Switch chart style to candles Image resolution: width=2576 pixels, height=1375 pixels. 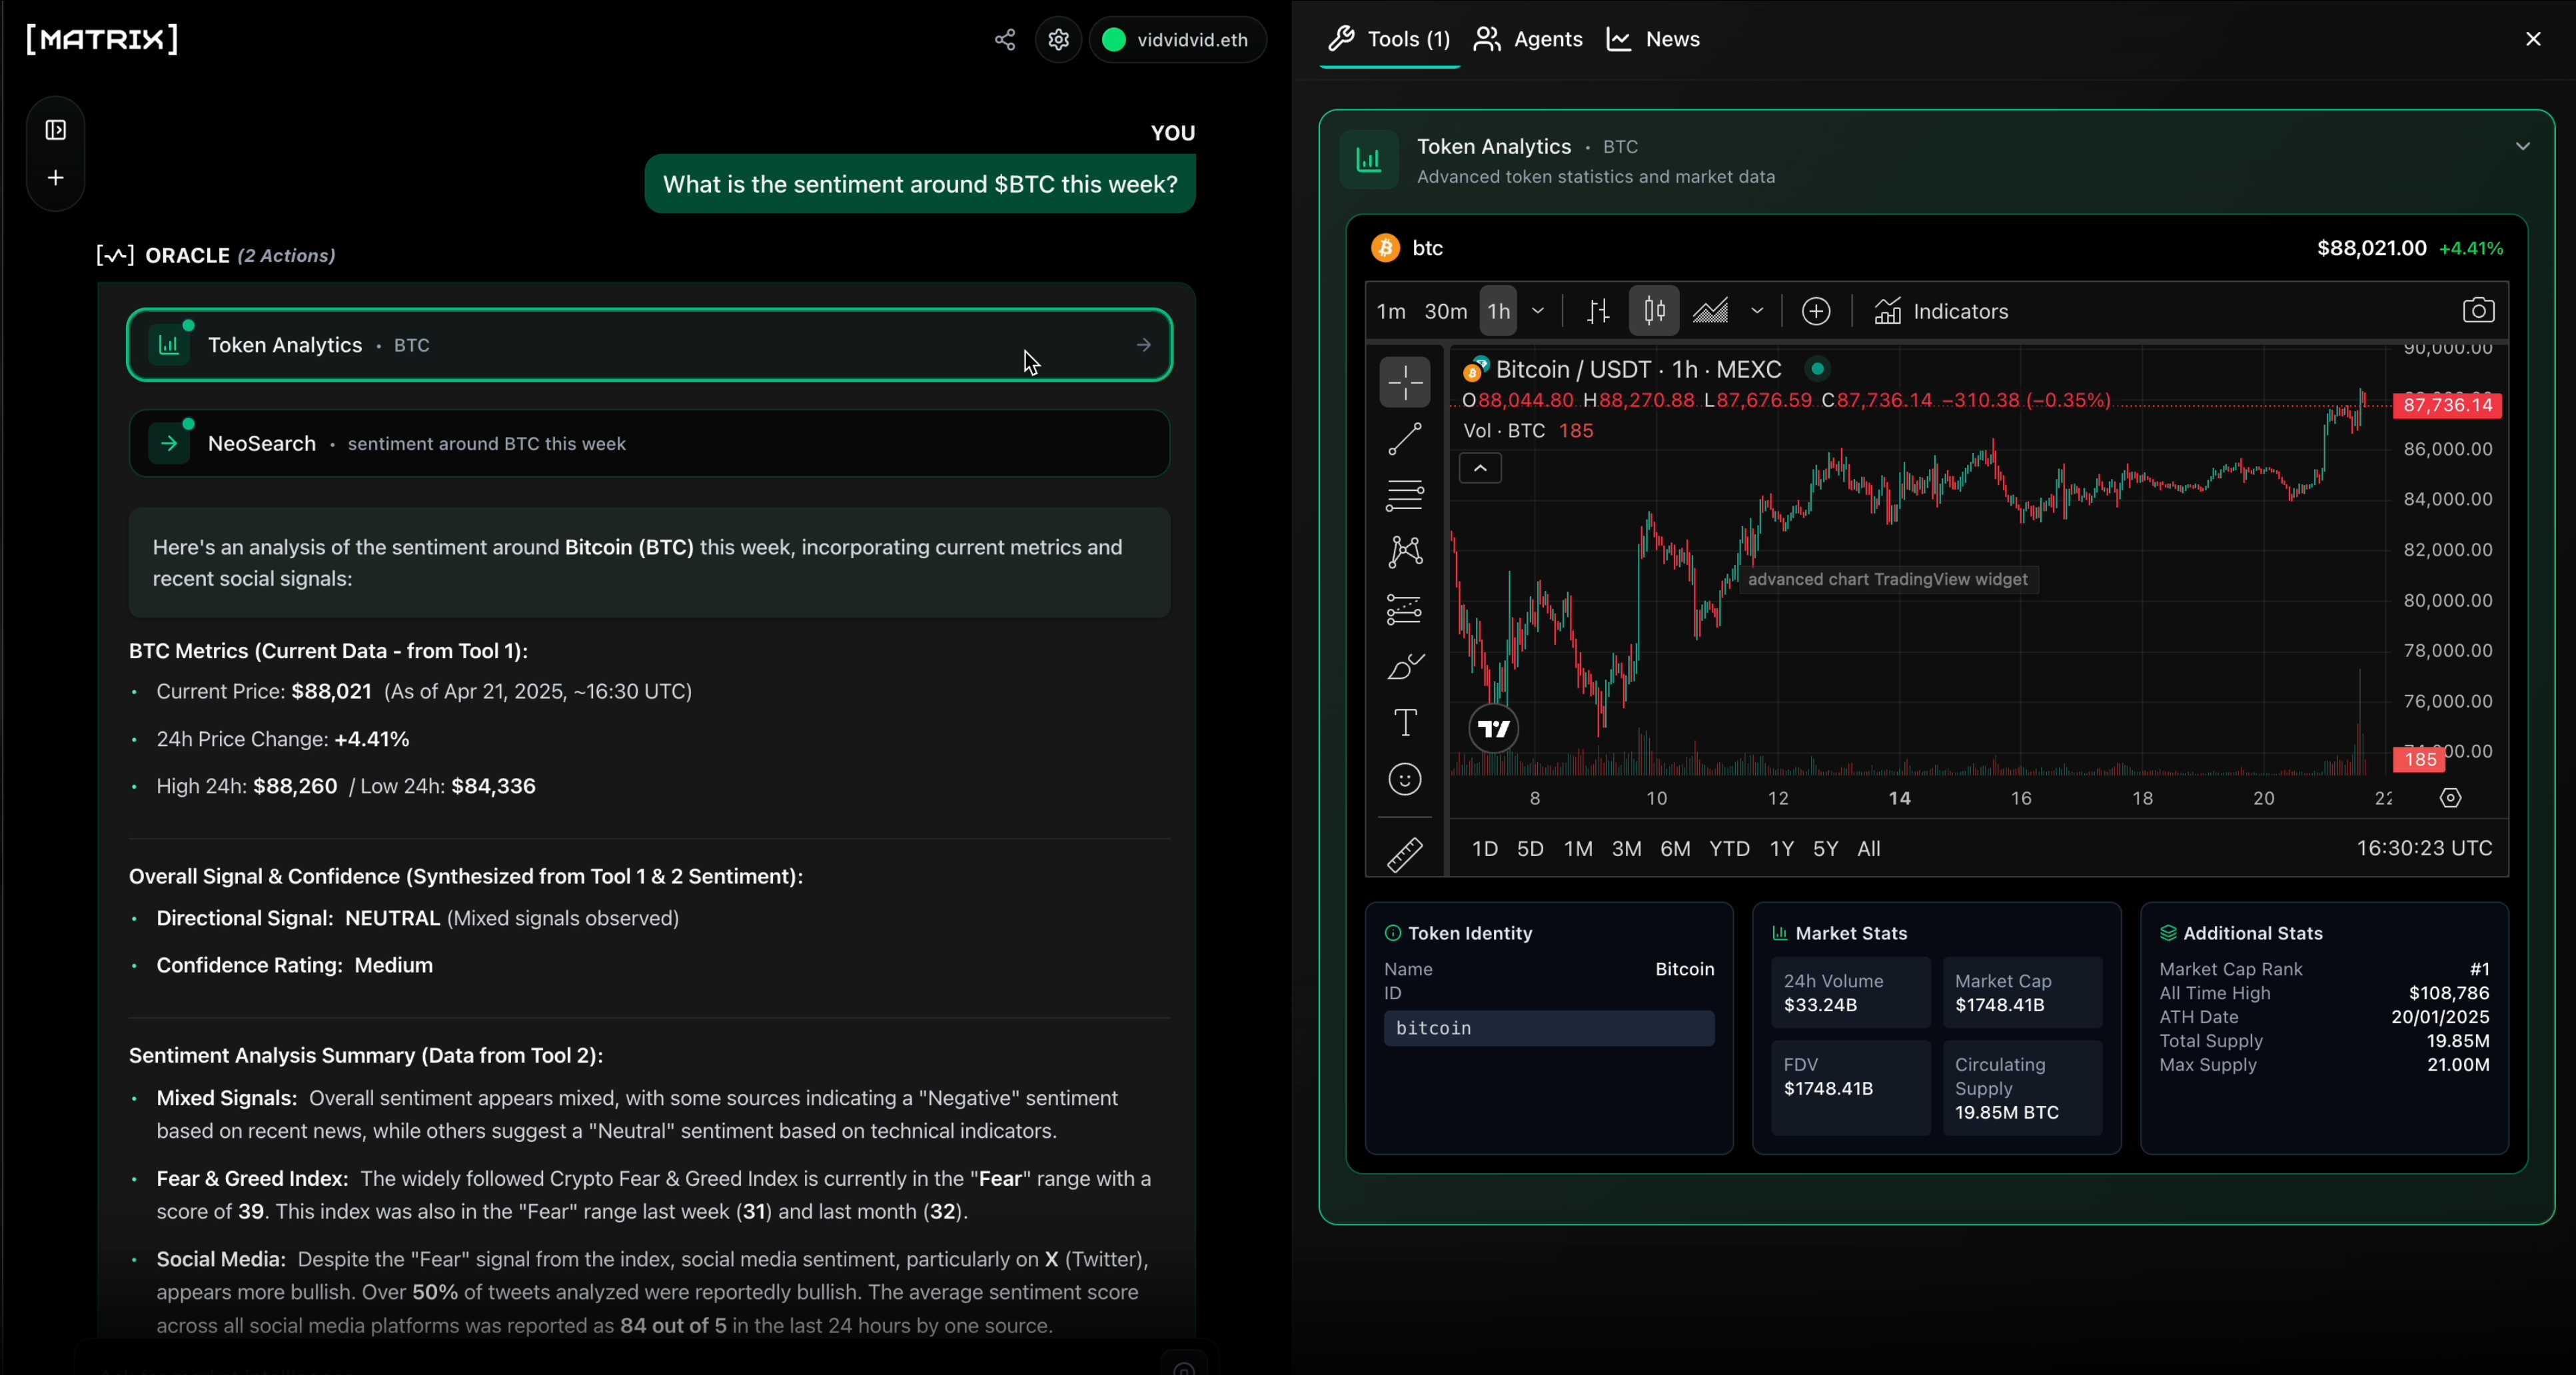click(1654, 311)
